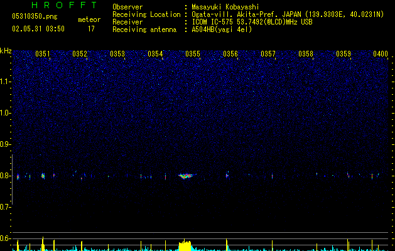Click the 0400 time marker
The image size is (395, 251).
(x=381, y=54)
